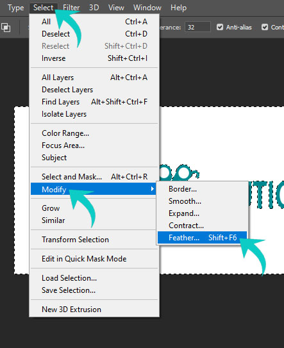Open the Filter menu

tap(71, 8)
